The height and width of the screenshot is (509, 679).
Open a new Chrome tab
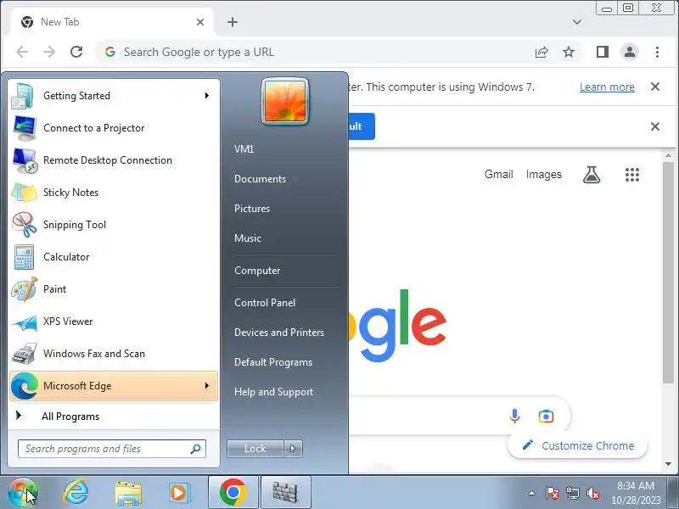point(233,22)
